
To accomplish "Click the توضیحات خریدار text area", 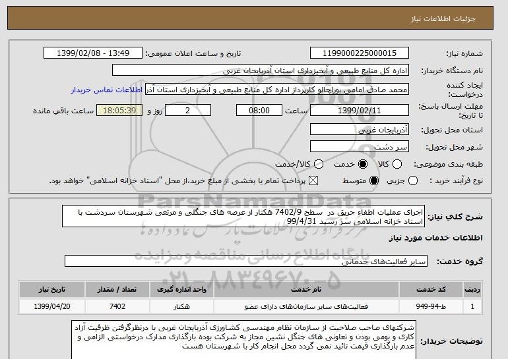I will point(243,340).
